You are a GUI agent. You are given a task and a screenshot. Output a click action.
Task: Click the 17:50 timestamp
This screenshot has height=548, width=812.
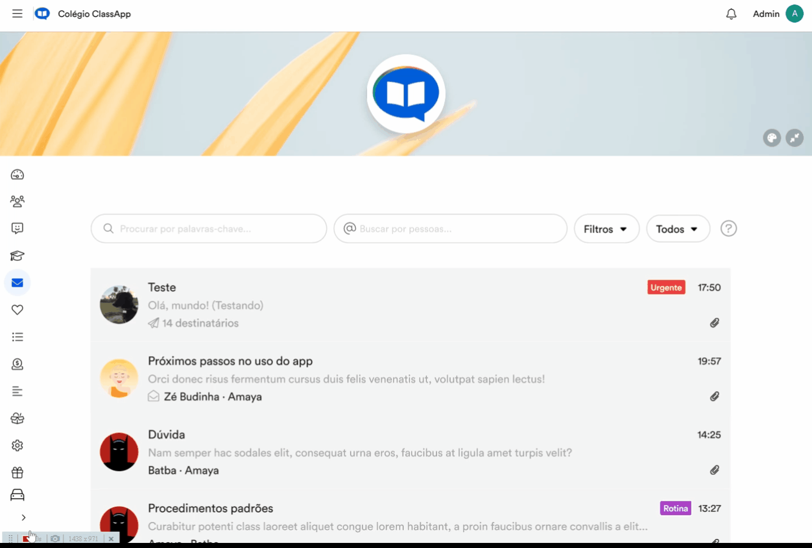pyautogui.click(x=709, y=287)
